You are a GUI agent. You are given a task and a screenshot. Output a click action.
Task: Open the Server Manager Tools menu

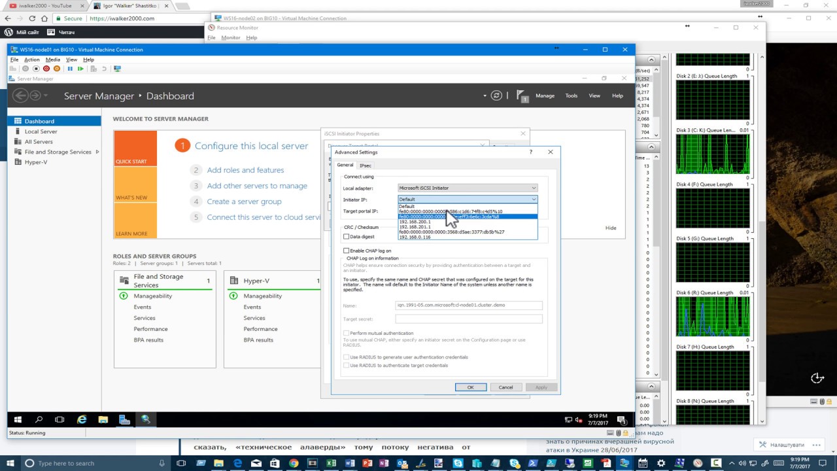[572, 96]
